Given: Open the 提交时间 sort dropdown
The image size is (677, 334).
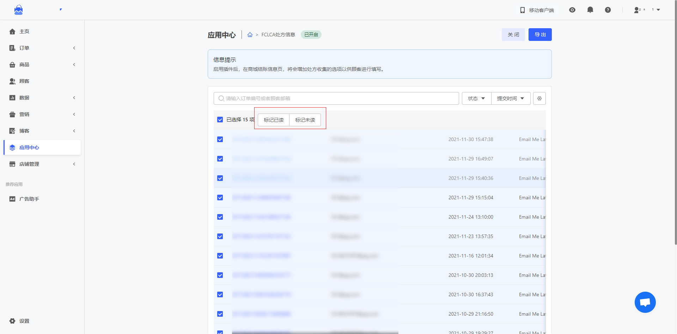Looking at the screenshot, I should click(x=511, y=98).
